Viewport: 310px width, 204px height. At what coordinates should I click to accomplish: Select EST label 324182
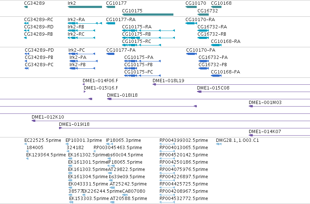75,148
